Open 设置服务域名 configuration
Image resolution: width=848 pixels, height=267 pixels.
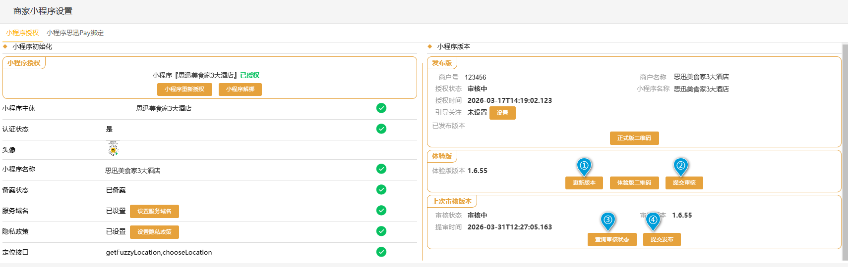(154, 211)
